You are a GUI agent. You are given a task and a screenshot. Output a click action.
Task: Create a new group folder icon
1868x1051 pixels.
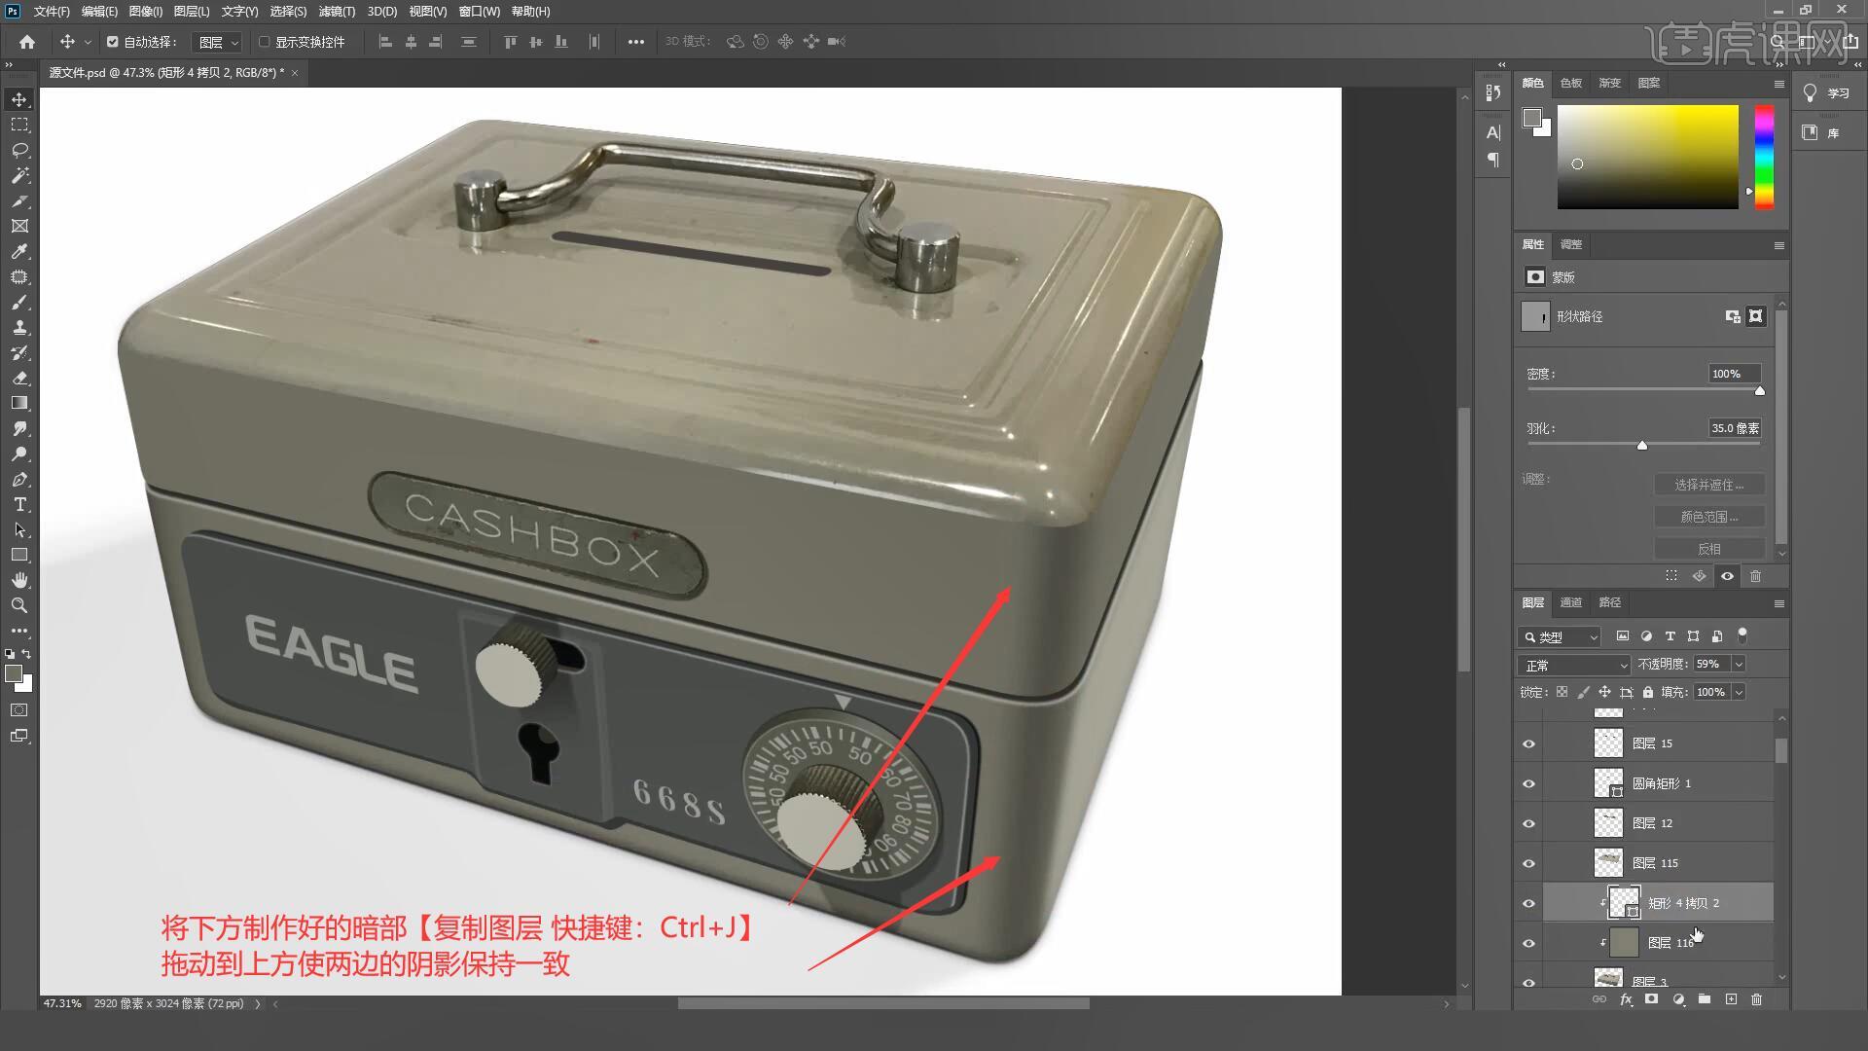[1705, 999]
